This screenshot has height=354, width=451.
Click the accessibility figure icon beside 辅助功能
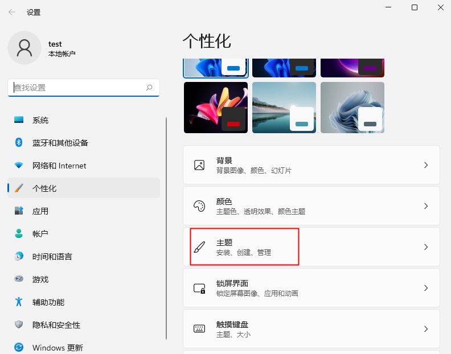[x=19, y=302]
